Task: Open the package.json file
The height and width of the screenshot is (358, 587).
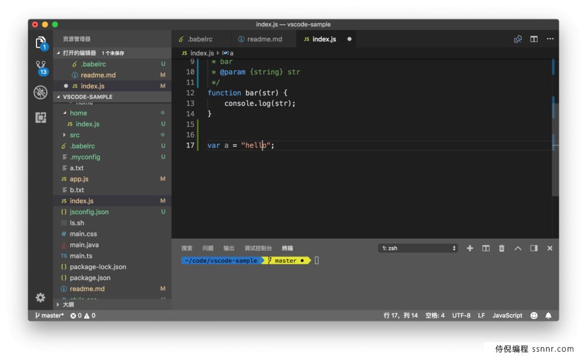Action: coord(112,278)
